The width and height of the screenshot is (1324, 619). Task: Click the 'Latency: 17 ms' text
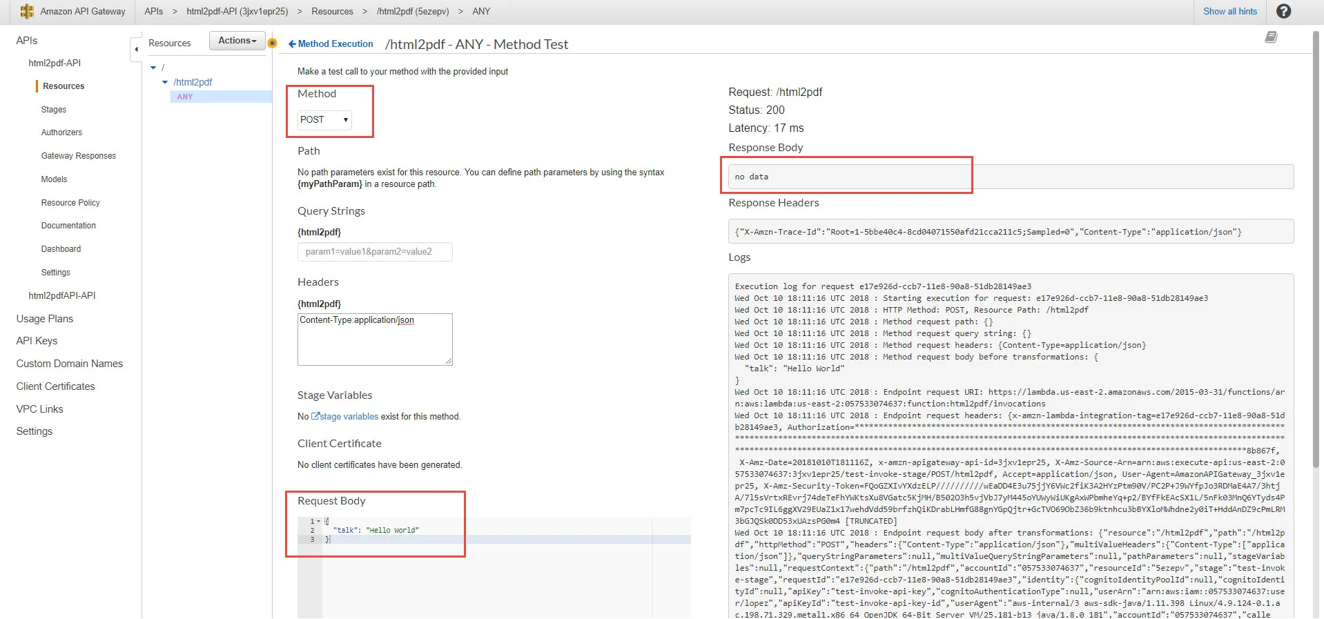pyautogui.click(x=766, y=128)
